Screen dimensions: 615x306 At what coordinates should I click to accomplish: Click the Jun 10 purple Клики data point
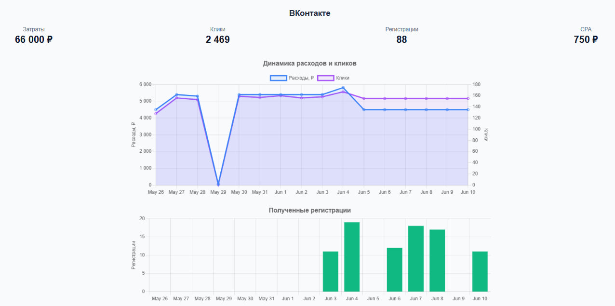pyautogui.click(x=468, y=98)
